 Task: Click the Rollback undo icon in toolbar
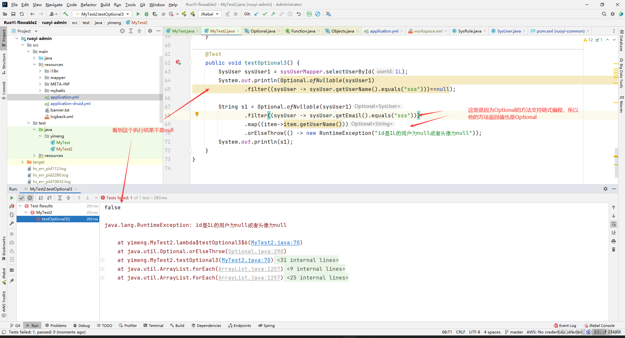click(x=299, y=14)
